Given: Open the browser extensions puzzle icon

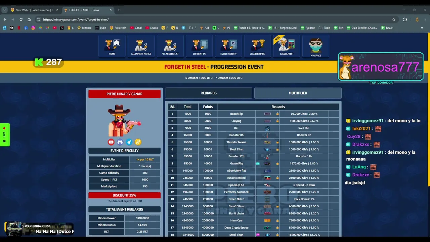Looking at the screenshot, I should 405,19.
